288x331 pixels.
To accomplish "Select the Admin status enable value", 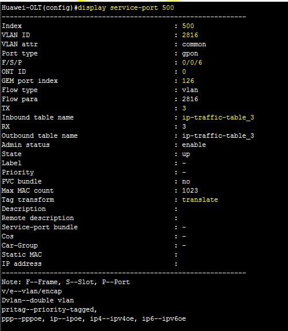I will [x=194, y=145].
